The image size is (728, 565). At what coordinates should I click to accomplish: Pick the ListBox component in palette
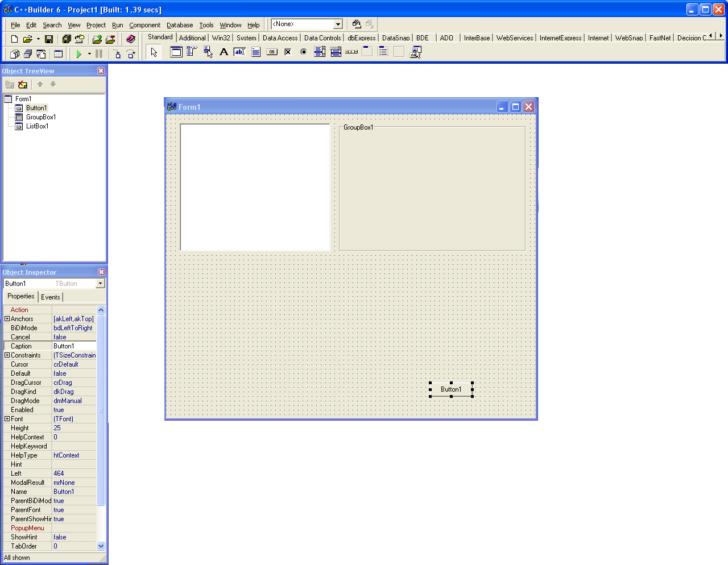320,52
